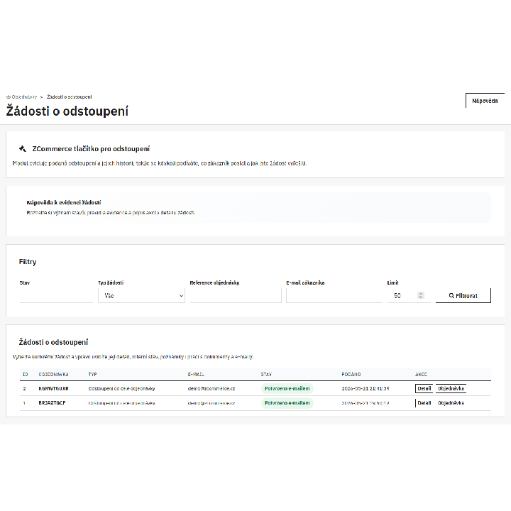Click the Limit number field
This screenshot has height=511, width=511.
point(409,295)
